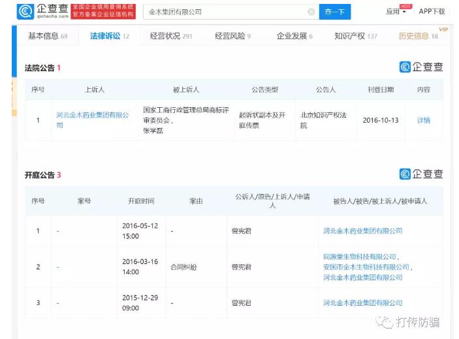Click 曾宪君 plaintiff in the 合同纠纷 row
Image resolution: width=459 pixels, height=339 pixels.
tap(242, 267)
